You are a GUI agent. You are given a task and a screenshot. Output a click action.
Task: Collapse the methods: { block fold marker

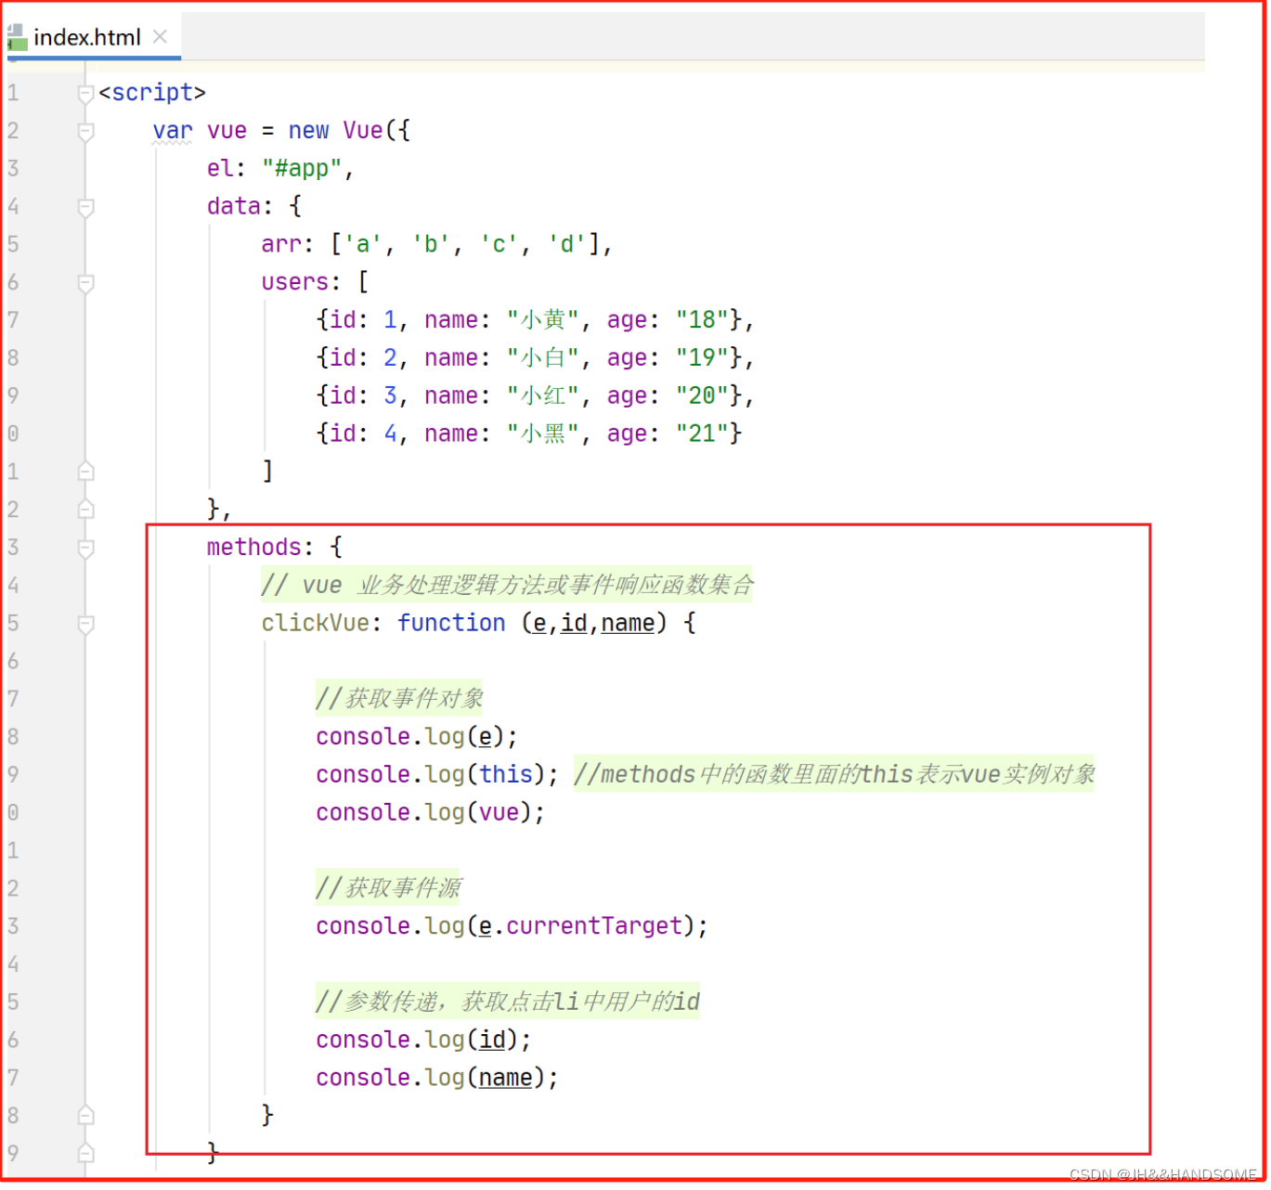click(85, 548)
